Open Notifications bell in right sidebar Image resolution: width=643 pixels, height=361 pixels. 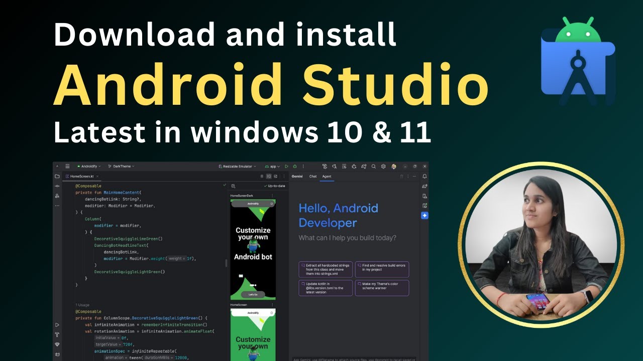pyautogui.click(x=425, y=176)
